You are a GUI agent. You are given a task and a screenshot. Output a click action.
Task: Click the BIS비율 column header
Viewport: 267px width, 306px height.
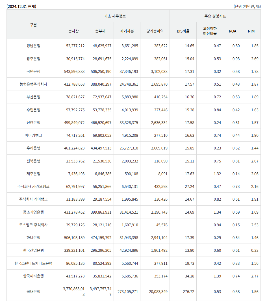[x=183, y=31]
